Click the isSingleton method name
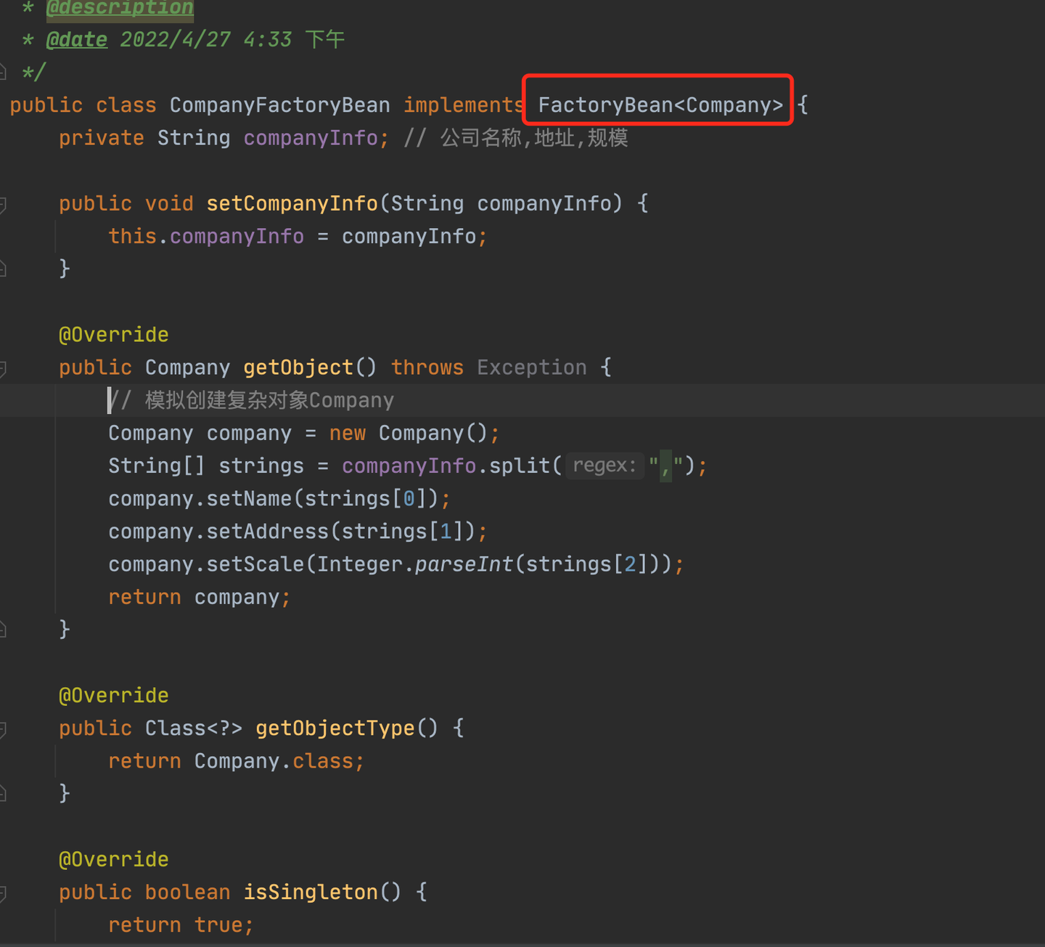The height and width of the screenshot is (947, 1045). [311, 893]
